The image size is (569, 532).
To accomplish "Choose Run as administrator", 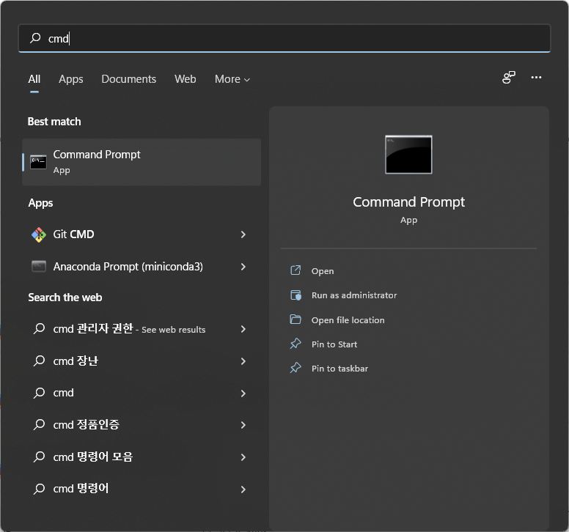I will [x=354, y=295].
